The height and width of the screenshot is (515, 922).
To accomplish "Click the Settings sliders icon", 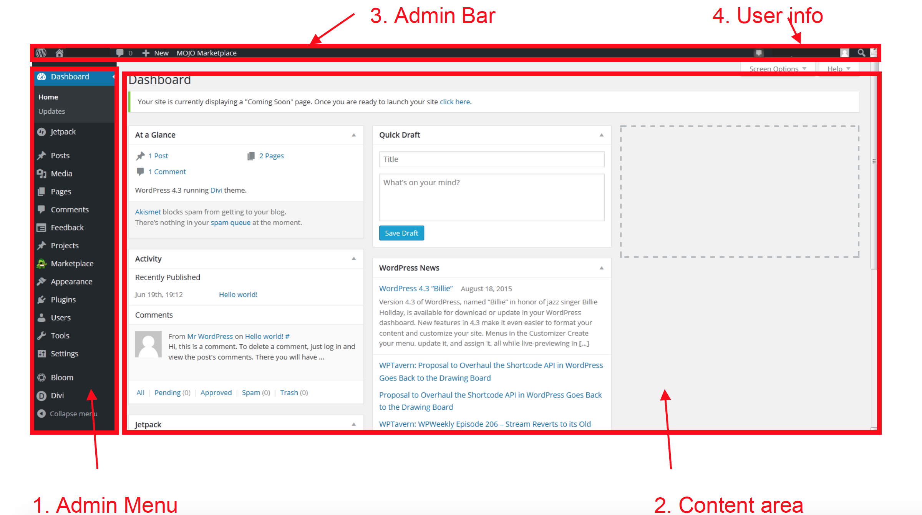I will (x=41, y=354).
